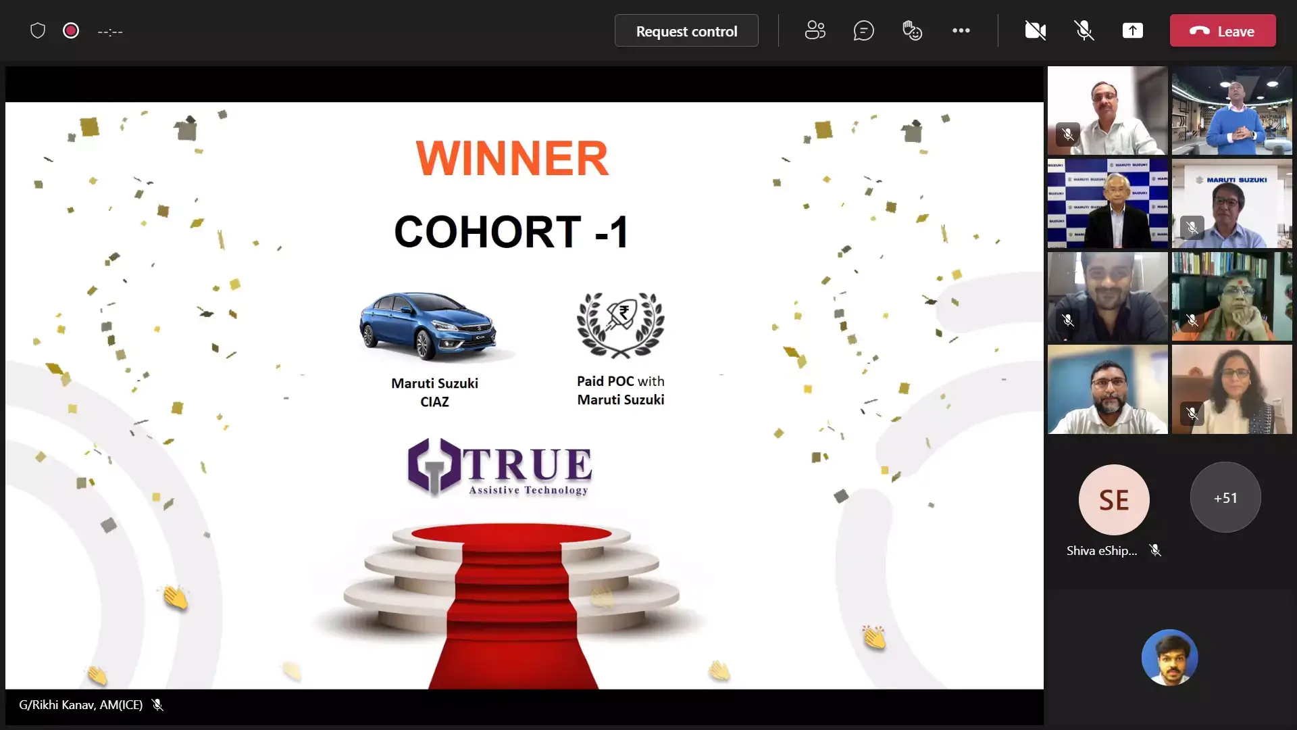Show the +51 more participants
The image size is (1297, 730).
pyautogui.click(x=1225, y=497)
